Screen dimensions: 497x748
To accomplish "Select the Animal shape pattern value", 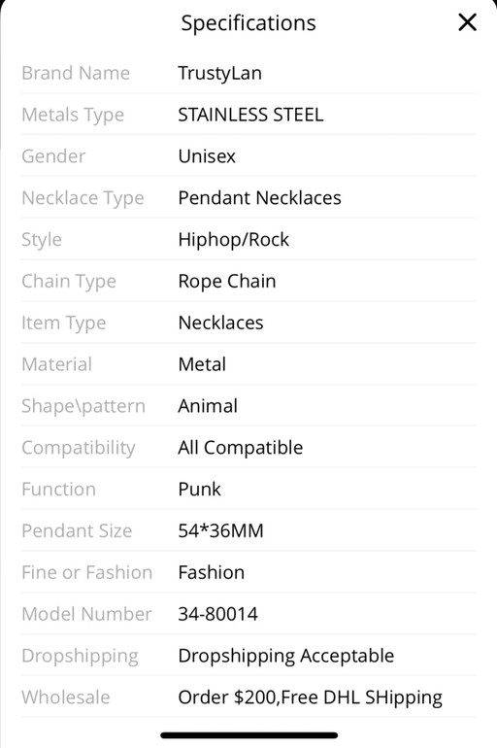I will point(208,406).
